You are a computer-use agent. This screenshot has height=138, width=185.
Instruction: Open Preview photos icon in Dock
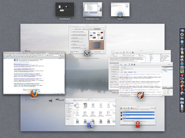[x=182, y=60]
